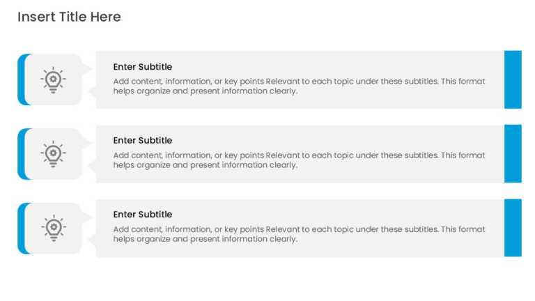Click the second row's description paragraph
Screen dimensions: 535x301
(x=299, y=160)
